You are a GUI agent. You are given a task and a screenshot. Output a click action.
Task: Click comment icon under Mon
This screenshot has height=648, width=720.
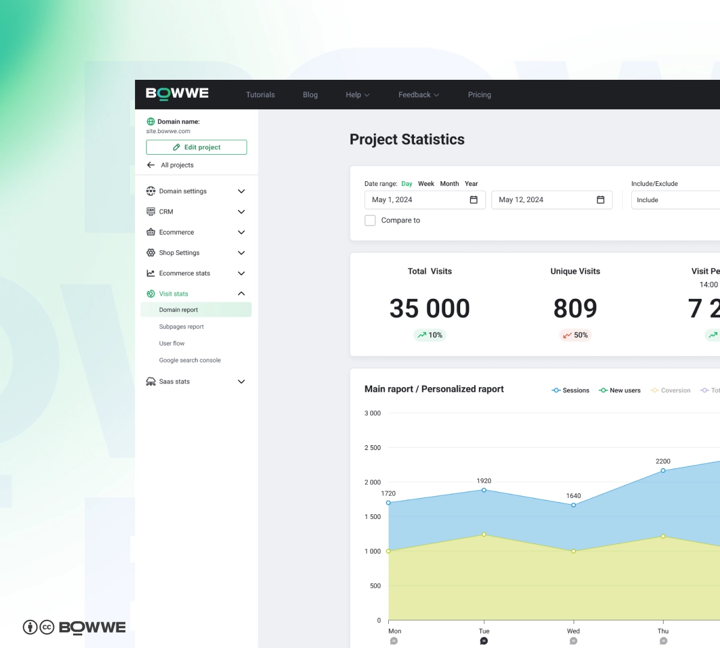394,641
